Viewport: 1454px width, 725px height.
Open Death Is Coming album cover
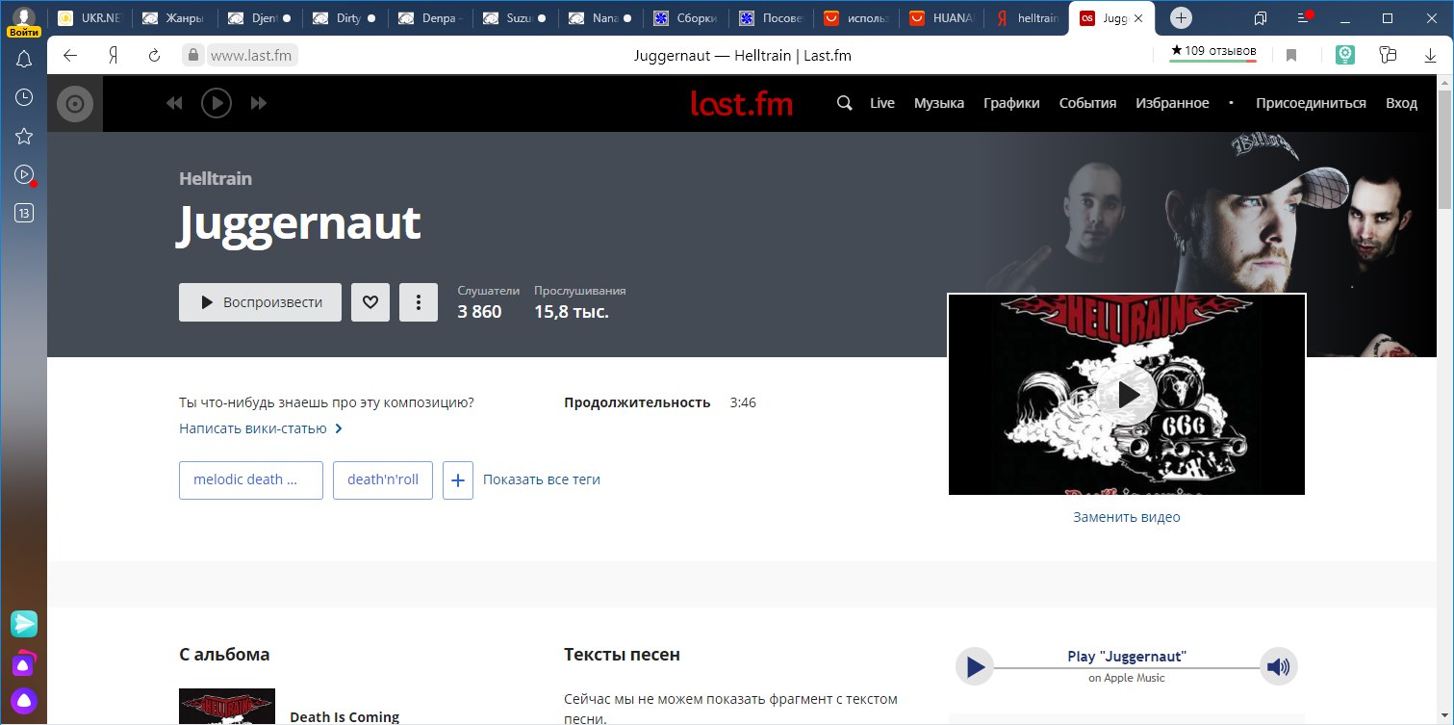click(x=227, y=707)
